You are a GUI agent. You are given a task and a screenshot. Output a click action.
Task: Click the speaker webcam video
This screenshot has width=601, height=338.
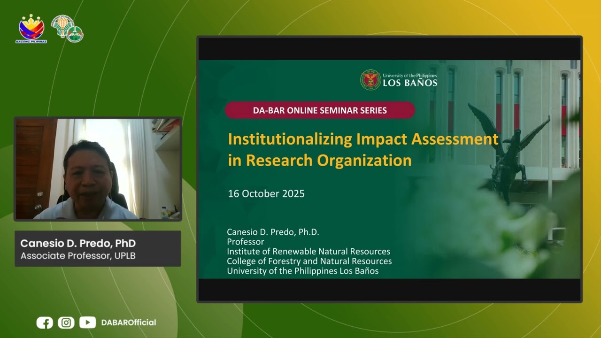point(98,169)
